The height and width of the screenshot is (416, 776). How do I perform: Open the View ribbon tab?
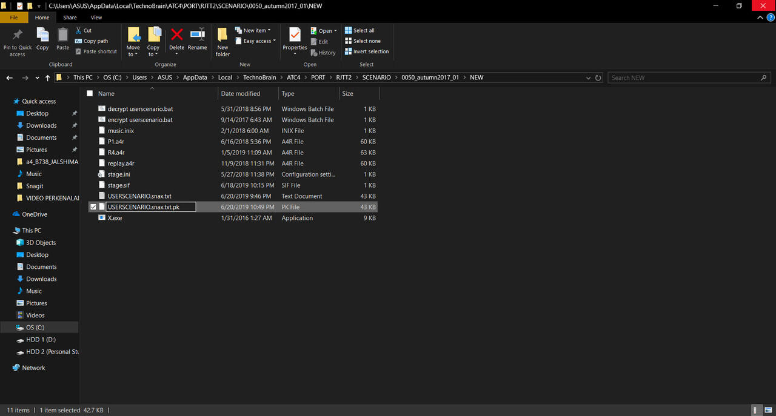(x=96, y=18)
